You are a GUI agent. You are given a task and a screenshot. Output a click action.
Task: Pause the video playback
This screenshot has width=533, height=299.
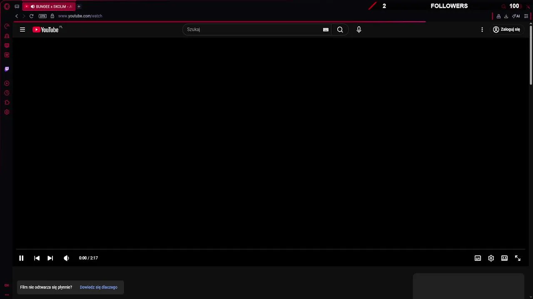click(21, 258)
